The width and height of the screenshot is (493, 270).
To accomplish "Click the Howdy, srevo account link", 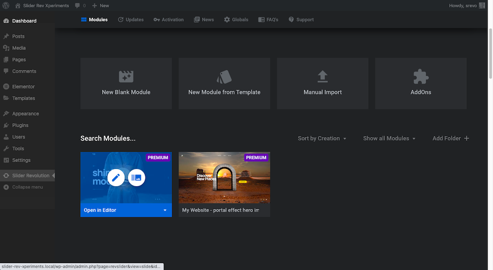I will point(462,5).
